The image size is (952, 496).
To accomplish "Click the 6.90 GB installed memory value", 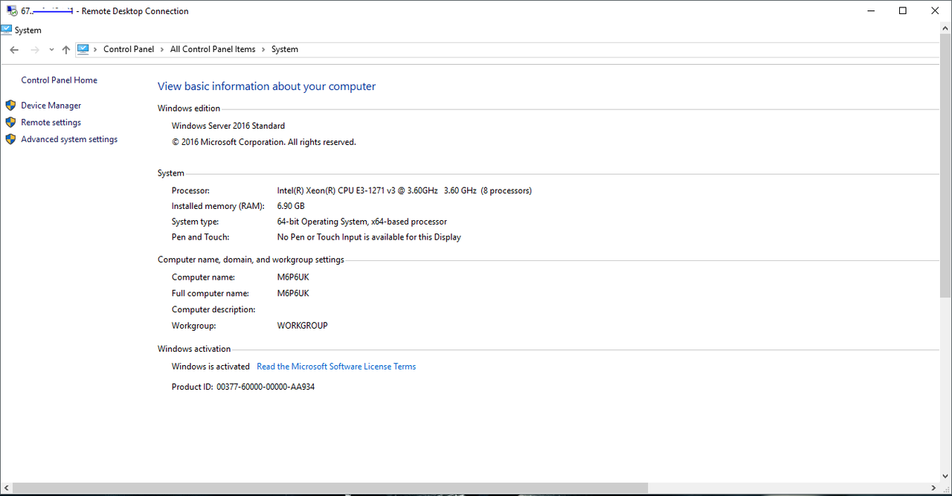I will tap(291, 206).
